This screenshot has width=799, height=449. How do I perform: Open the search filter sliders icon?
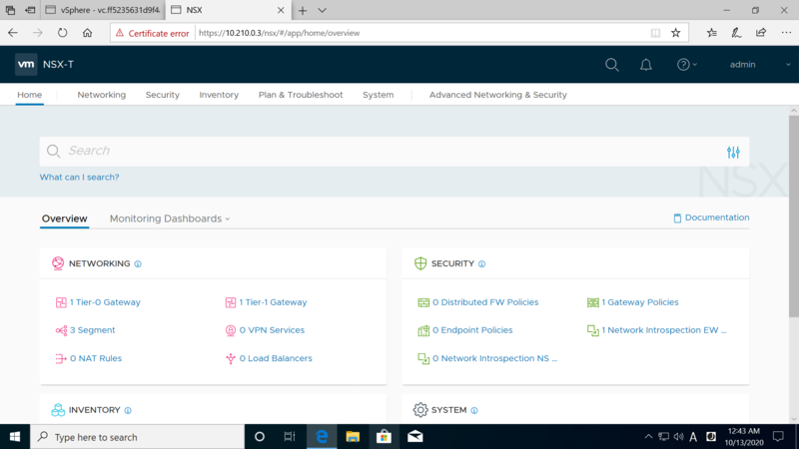[733, 152]
